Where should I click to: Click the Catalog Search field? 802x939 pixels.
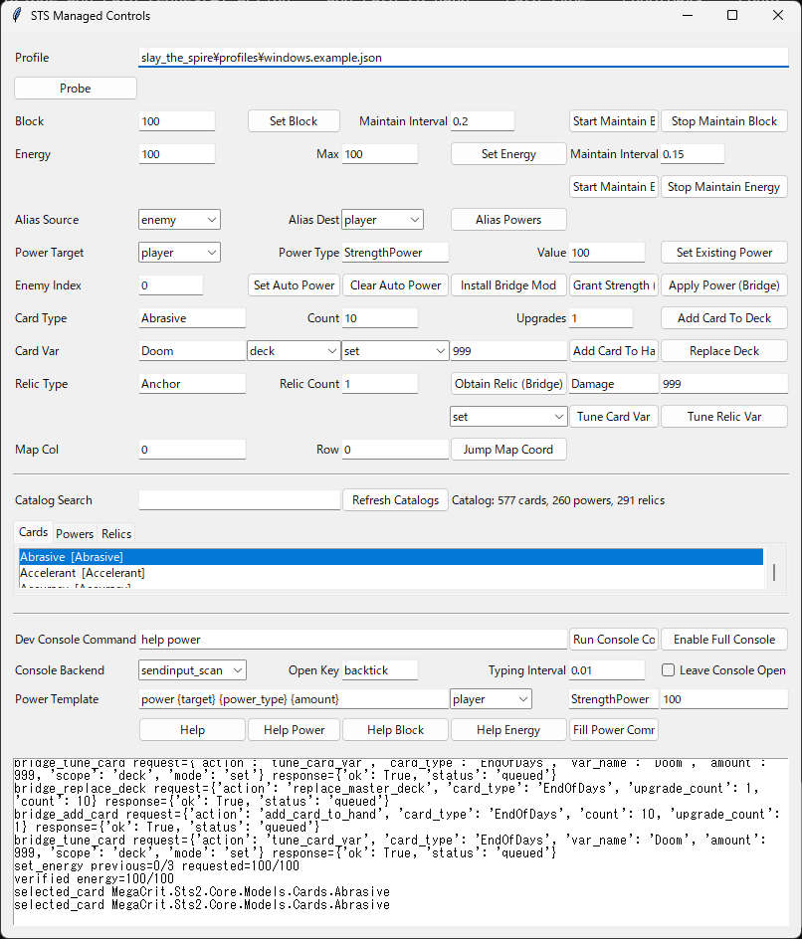tap(240, 500)
